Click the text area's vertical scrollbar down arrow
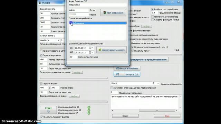221x124 pixels. click(x=180, y=107)
